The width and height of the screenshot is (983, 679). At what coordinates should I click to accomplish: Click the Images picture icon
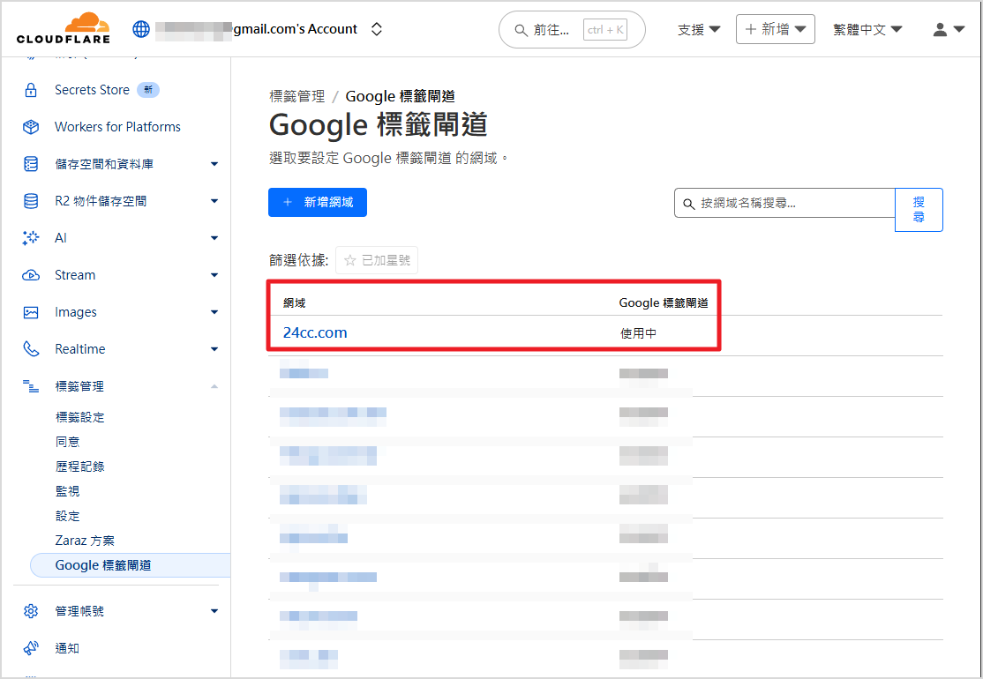point(31,312)
